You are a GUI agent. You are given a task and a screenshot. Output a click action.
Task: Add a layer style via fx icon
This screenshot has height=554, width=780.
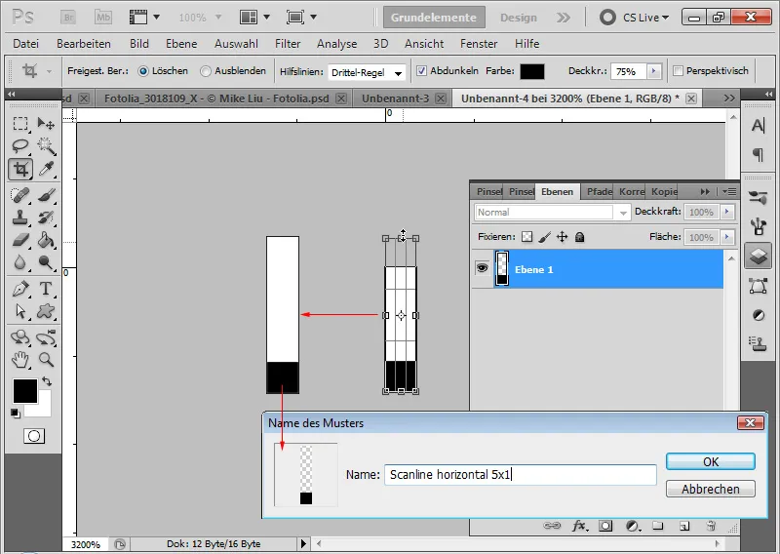tap(579, 526)
